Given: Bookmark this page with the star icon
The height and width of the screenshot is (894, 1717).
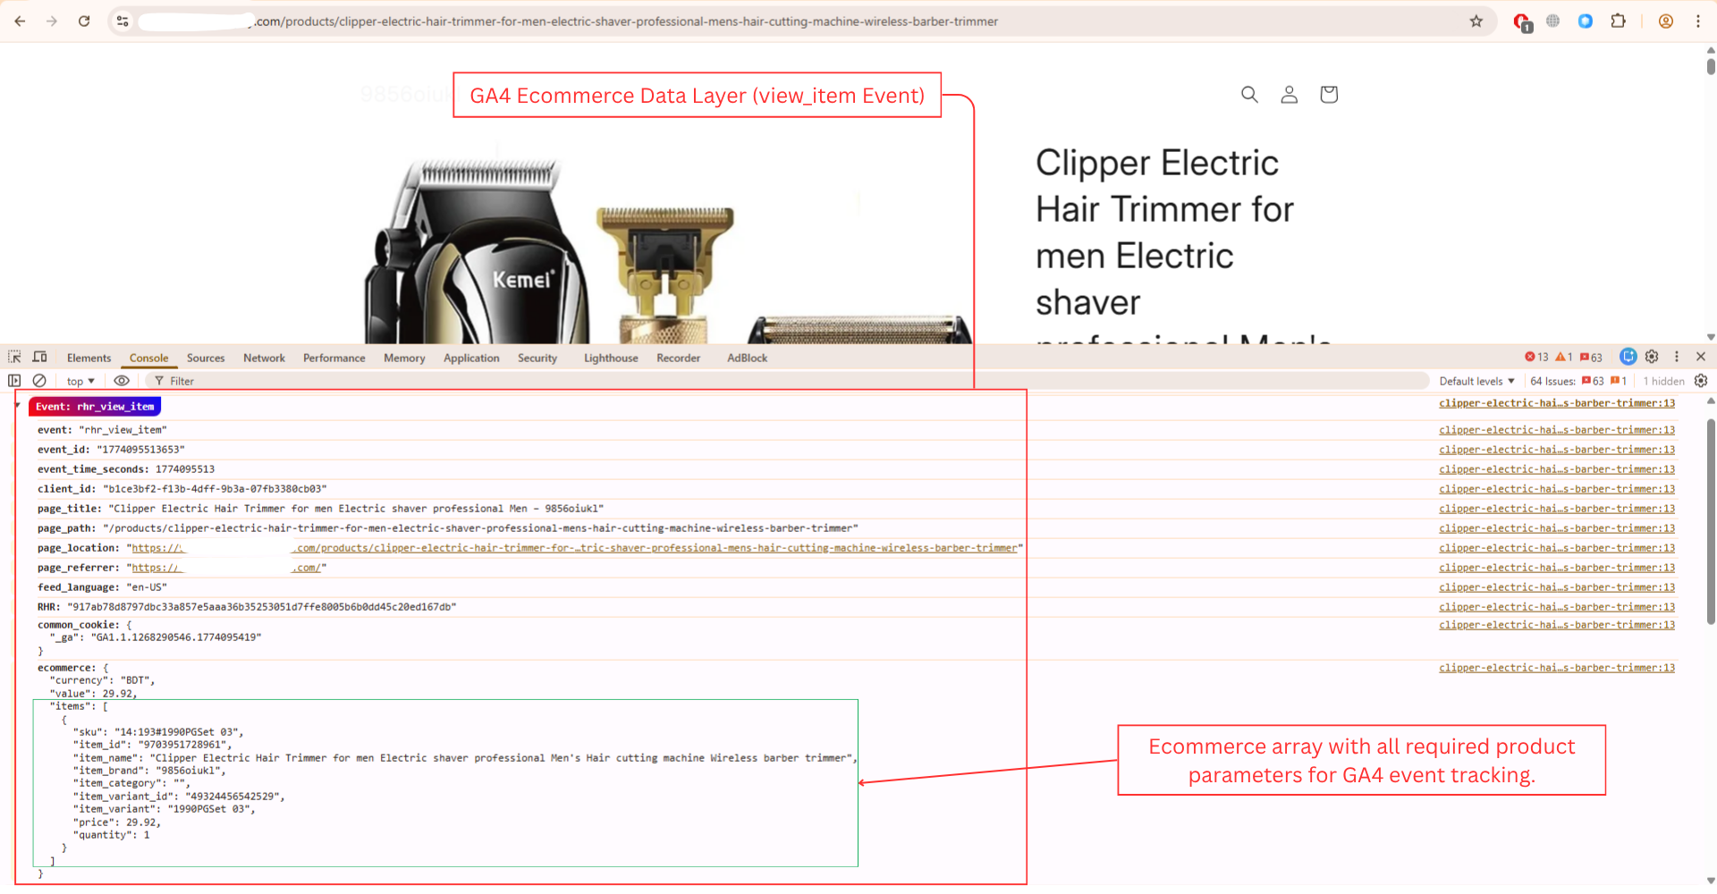Looking at the screenshot, I should [1476, 21].
